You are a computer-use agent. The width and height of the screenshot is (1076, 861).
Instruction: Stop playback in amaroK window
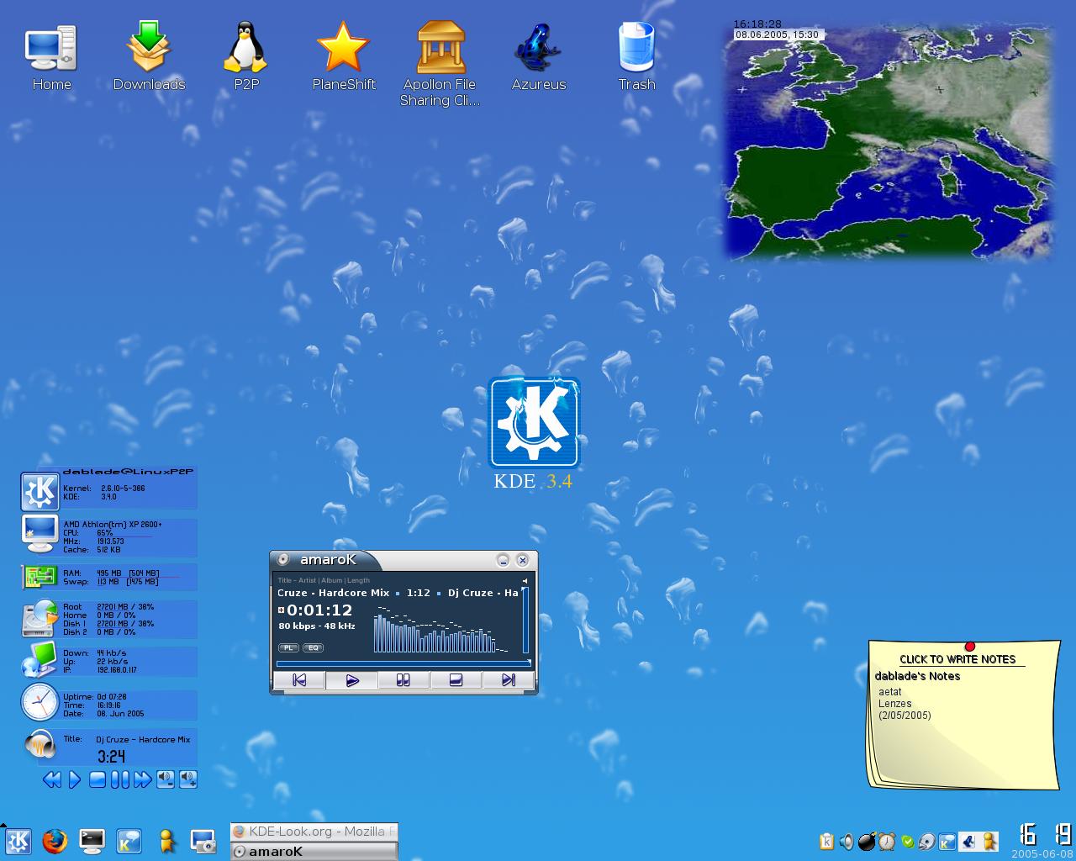pos(456,680)
